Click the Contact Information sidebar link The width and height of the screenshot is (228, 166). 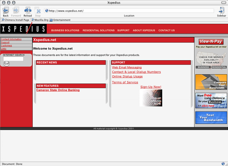pyautogui.click(x=11, y=39)
